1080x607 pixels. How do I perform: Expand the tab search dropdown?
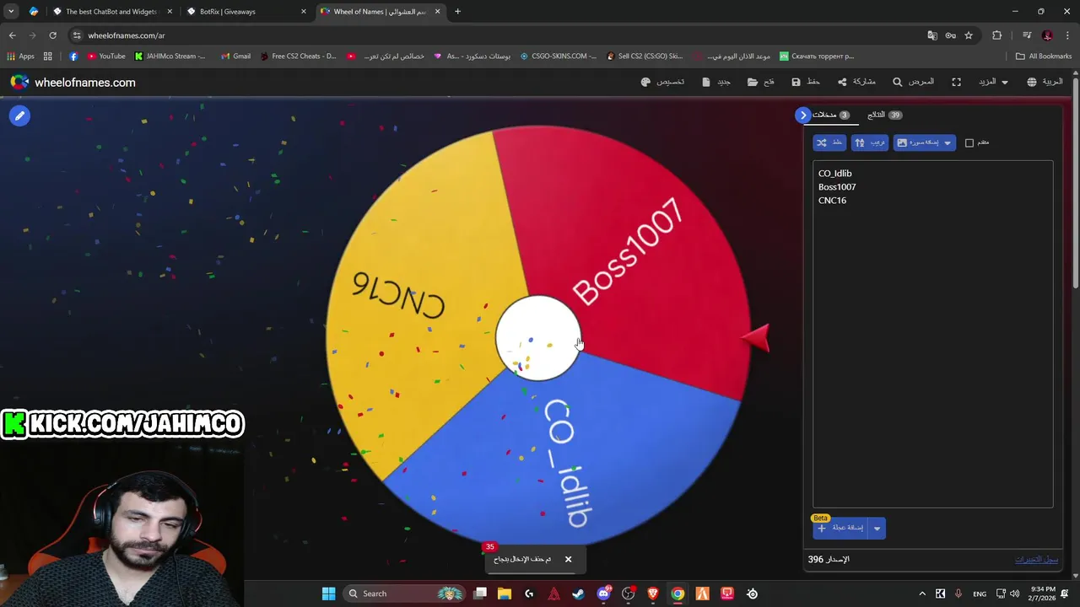[11, 12]
